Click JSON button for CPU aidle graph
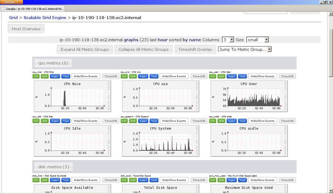 pos(221,121)
